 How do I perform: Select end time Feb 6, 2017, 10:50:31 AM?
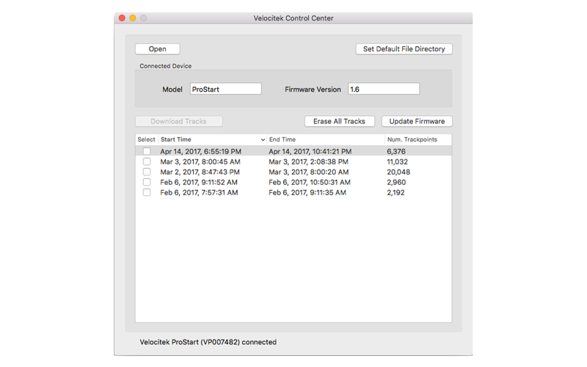coord(310,182)
